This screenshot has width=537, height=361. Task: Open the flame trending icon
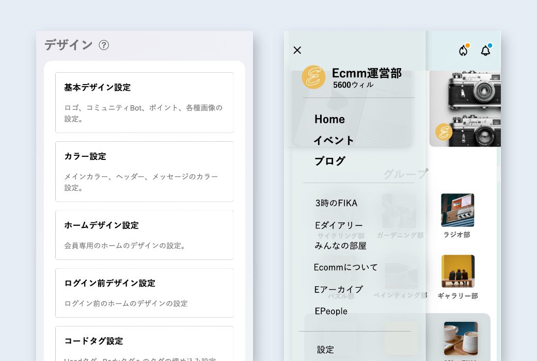[x=463, y=51]
